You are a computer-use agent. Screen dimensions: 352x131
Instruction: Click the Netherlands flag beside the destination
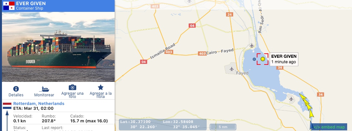(x=7, y=106)
